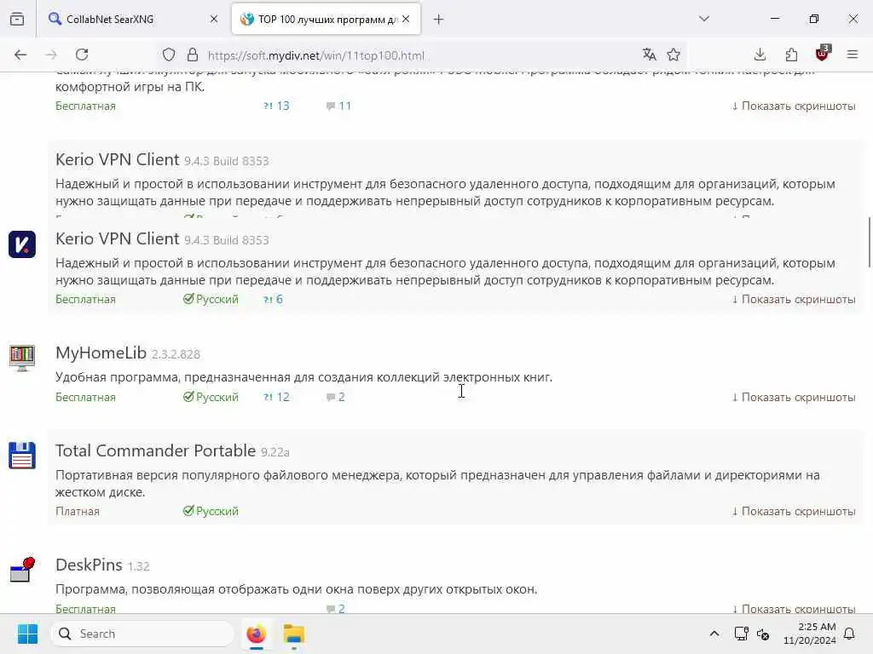873x654 pixels.
Task: Bookmark this page with the star icon
Action: tap(674, 54)
